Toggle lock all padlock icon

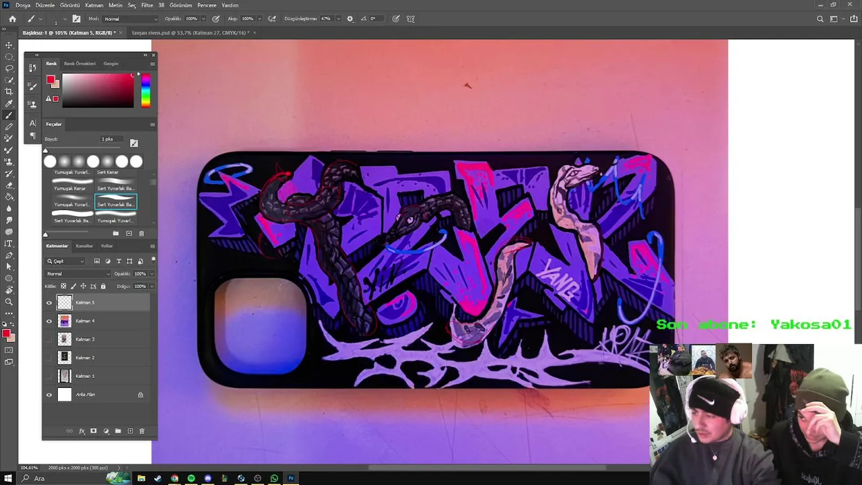(x=103, y=286)
